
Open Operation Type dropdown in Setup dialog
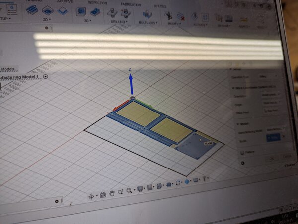(268, 76)
